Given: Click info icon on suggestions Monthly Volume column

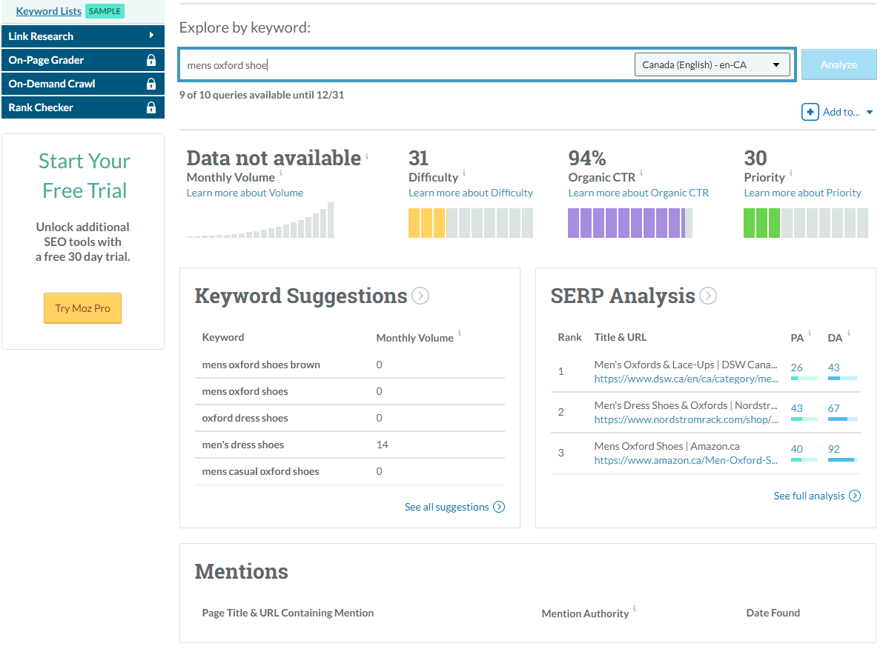Looking at the screenshot, I should pos(460,333).
